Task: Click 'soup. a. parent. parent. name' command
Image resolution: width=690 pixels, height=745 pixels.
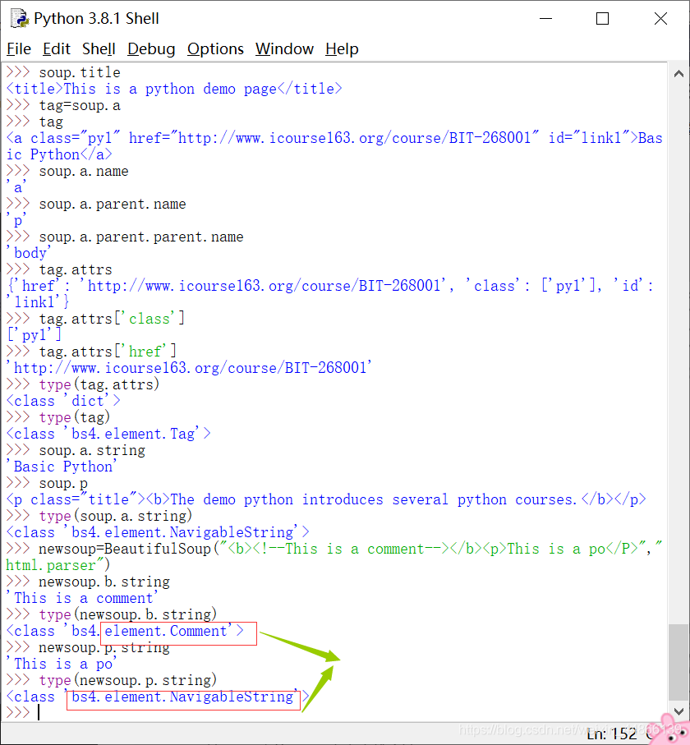Action: click(x=141, y=237)
